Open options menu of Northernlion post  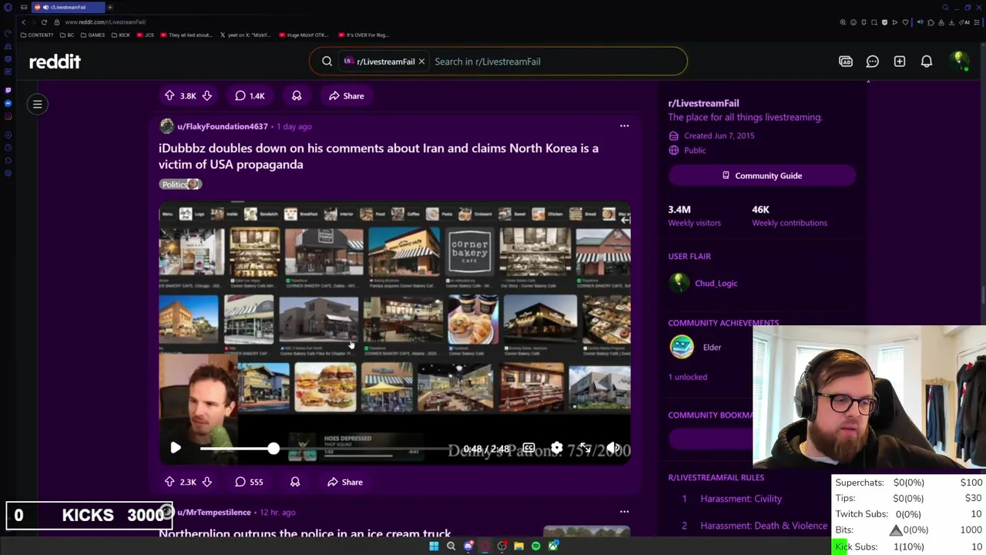(624, 511)
